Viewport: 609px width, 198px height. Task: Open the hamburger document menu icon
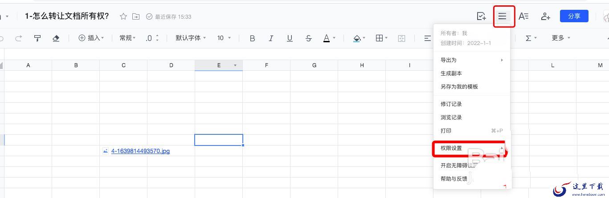(502, 16)
